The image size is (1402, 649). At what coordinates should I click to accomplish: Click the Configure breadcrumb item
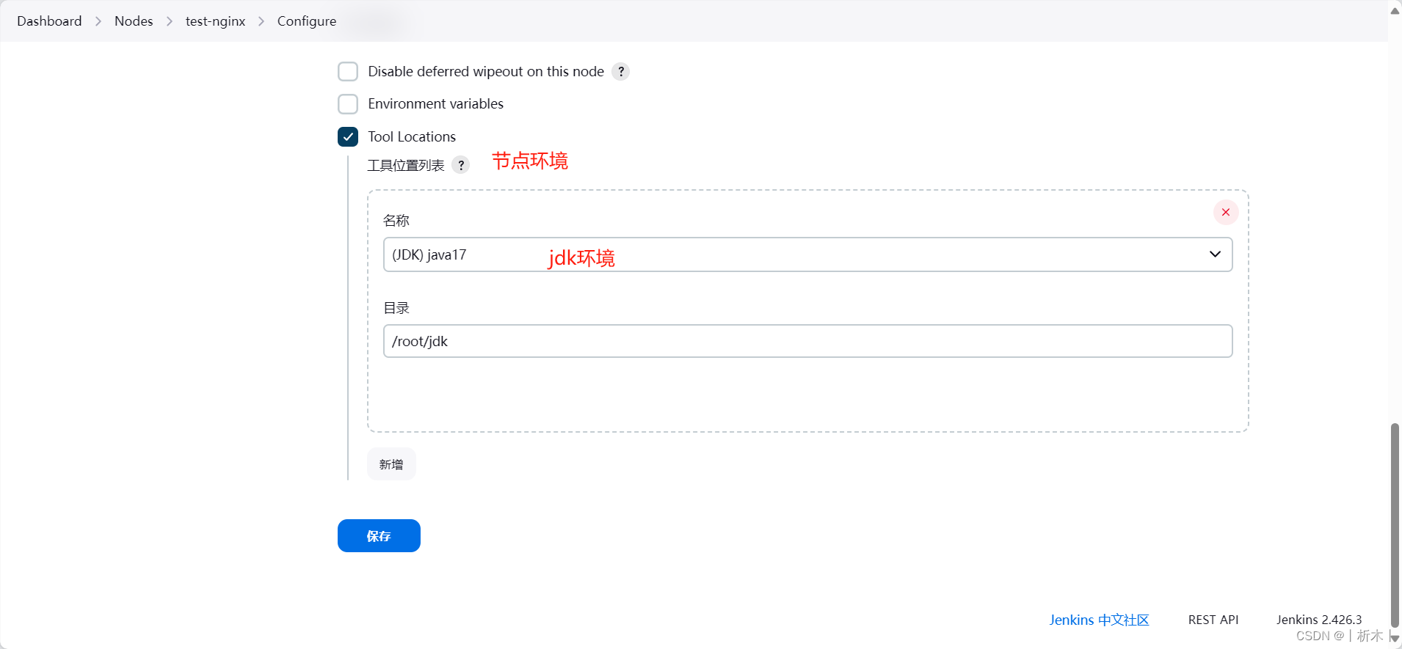point(307,21)
